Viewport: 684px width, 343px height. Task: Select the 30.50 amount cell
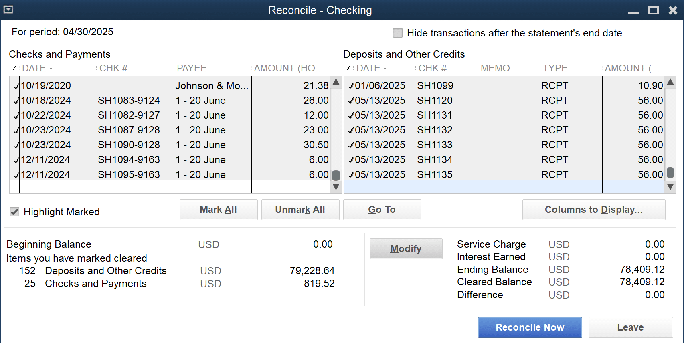(291, 145)
